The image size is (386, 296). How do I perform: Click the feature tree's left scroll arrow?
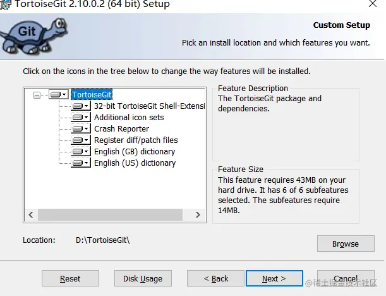point(31,214)
